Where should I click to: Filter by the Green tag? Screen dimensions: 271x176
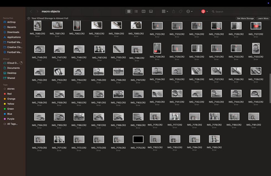[10, 109]
